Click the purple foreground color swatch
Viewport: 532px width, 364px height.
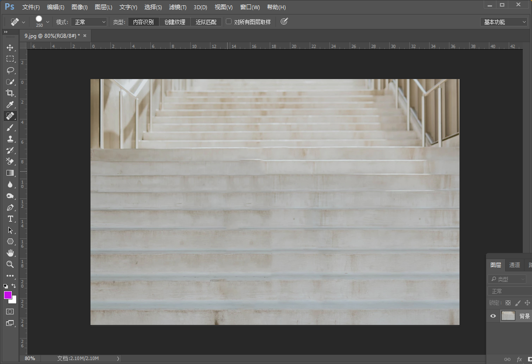pyautogui.click(x=8, y=295)
